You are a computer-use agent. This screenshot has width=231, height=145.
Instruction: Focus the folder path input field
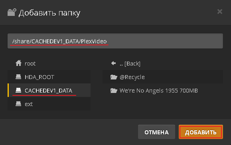(x=115, y=41)
